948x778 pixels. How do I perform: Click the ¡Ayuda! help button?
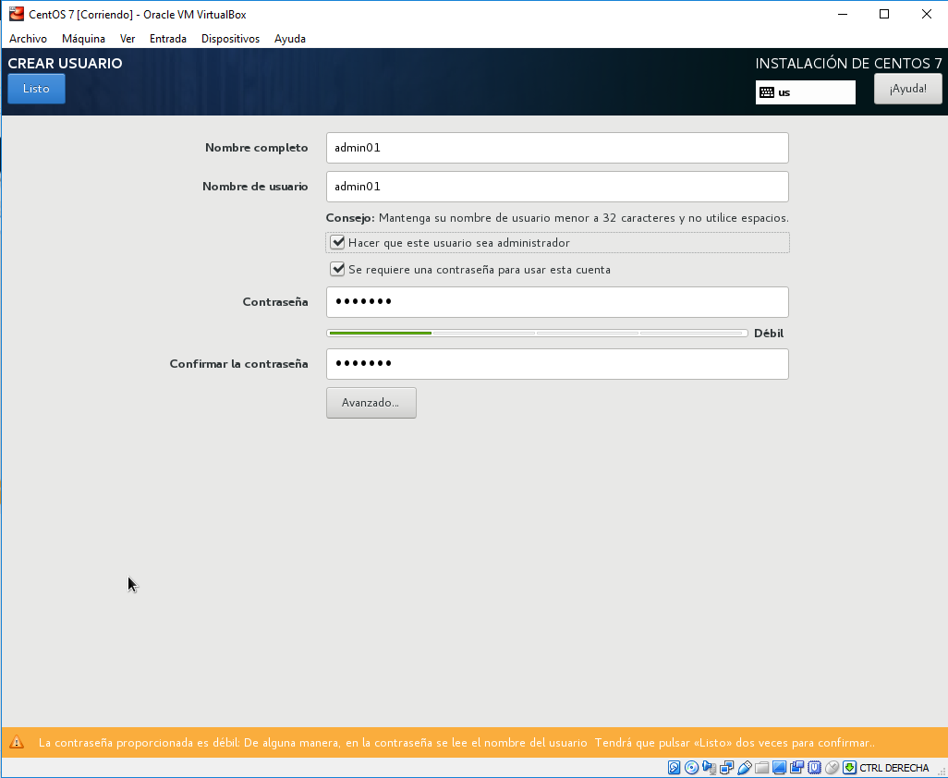[x=907, y=89]
